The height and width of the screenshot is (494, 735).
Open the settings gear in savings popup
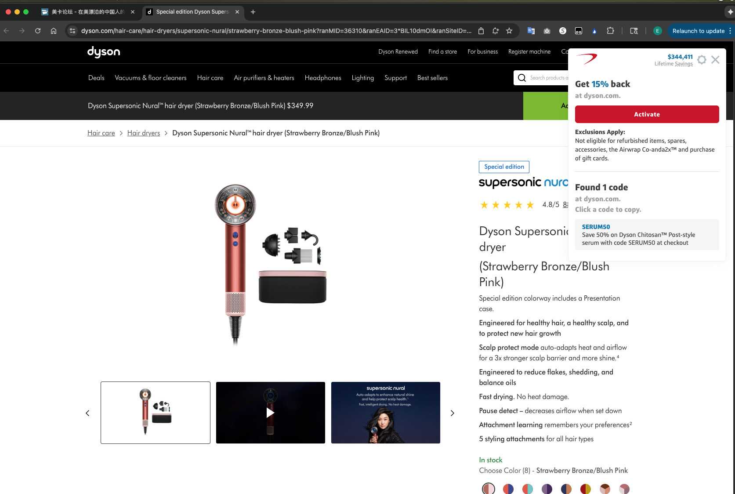pos(702,60)
